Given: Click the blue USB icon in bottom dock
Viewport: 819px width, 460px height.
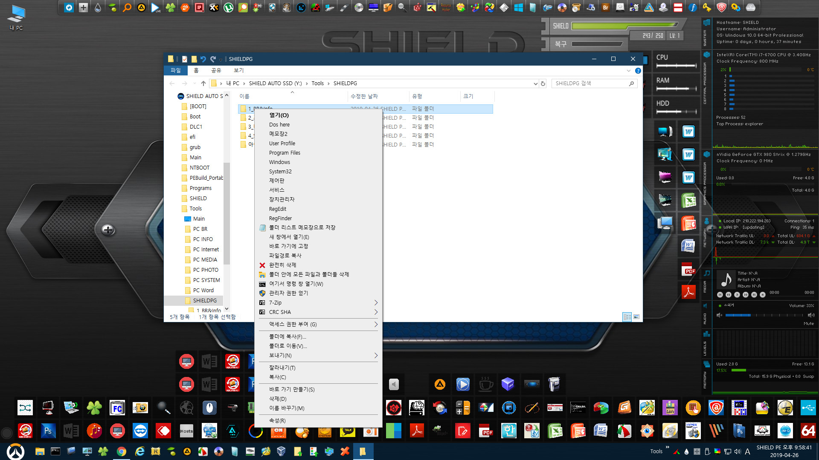Looking at the screenshot, I should [x=808, y=408].
